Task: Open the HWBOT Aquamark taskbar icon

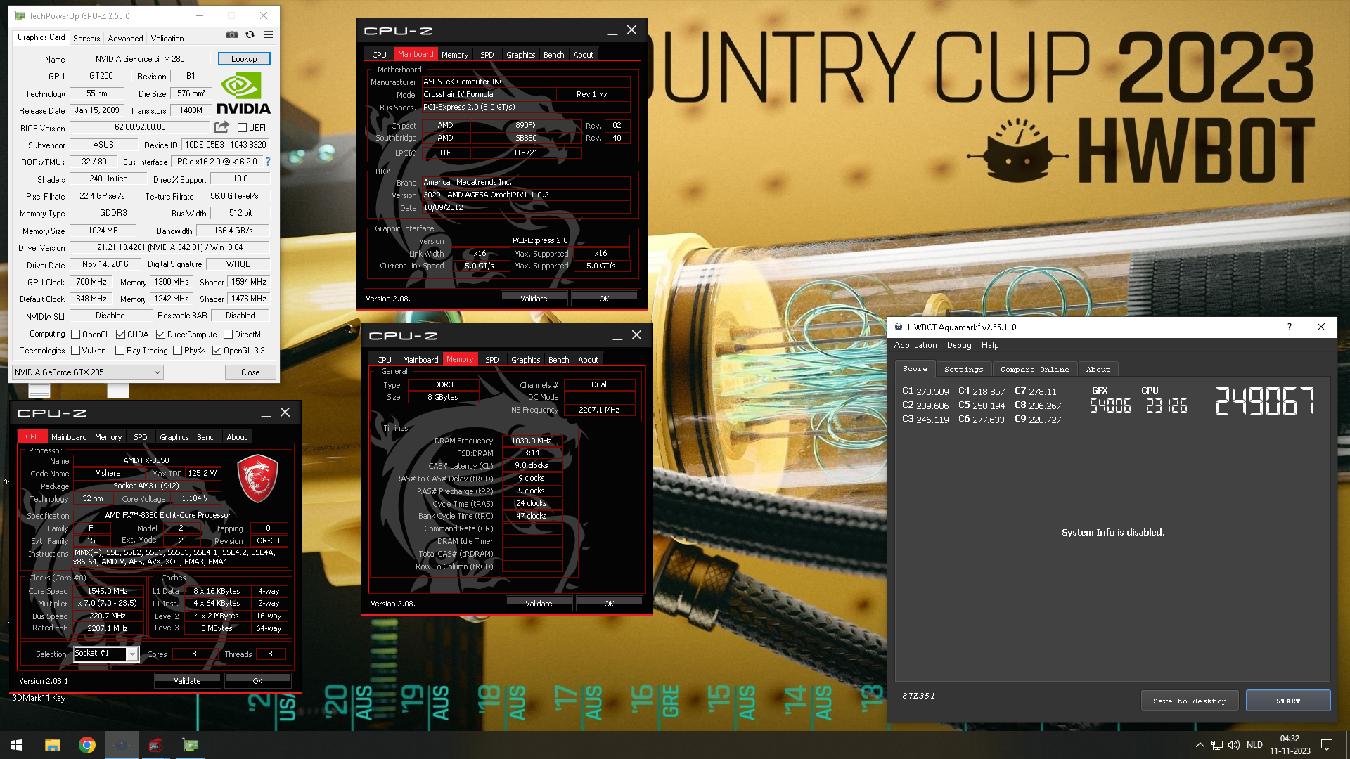Action: point(122,745)
